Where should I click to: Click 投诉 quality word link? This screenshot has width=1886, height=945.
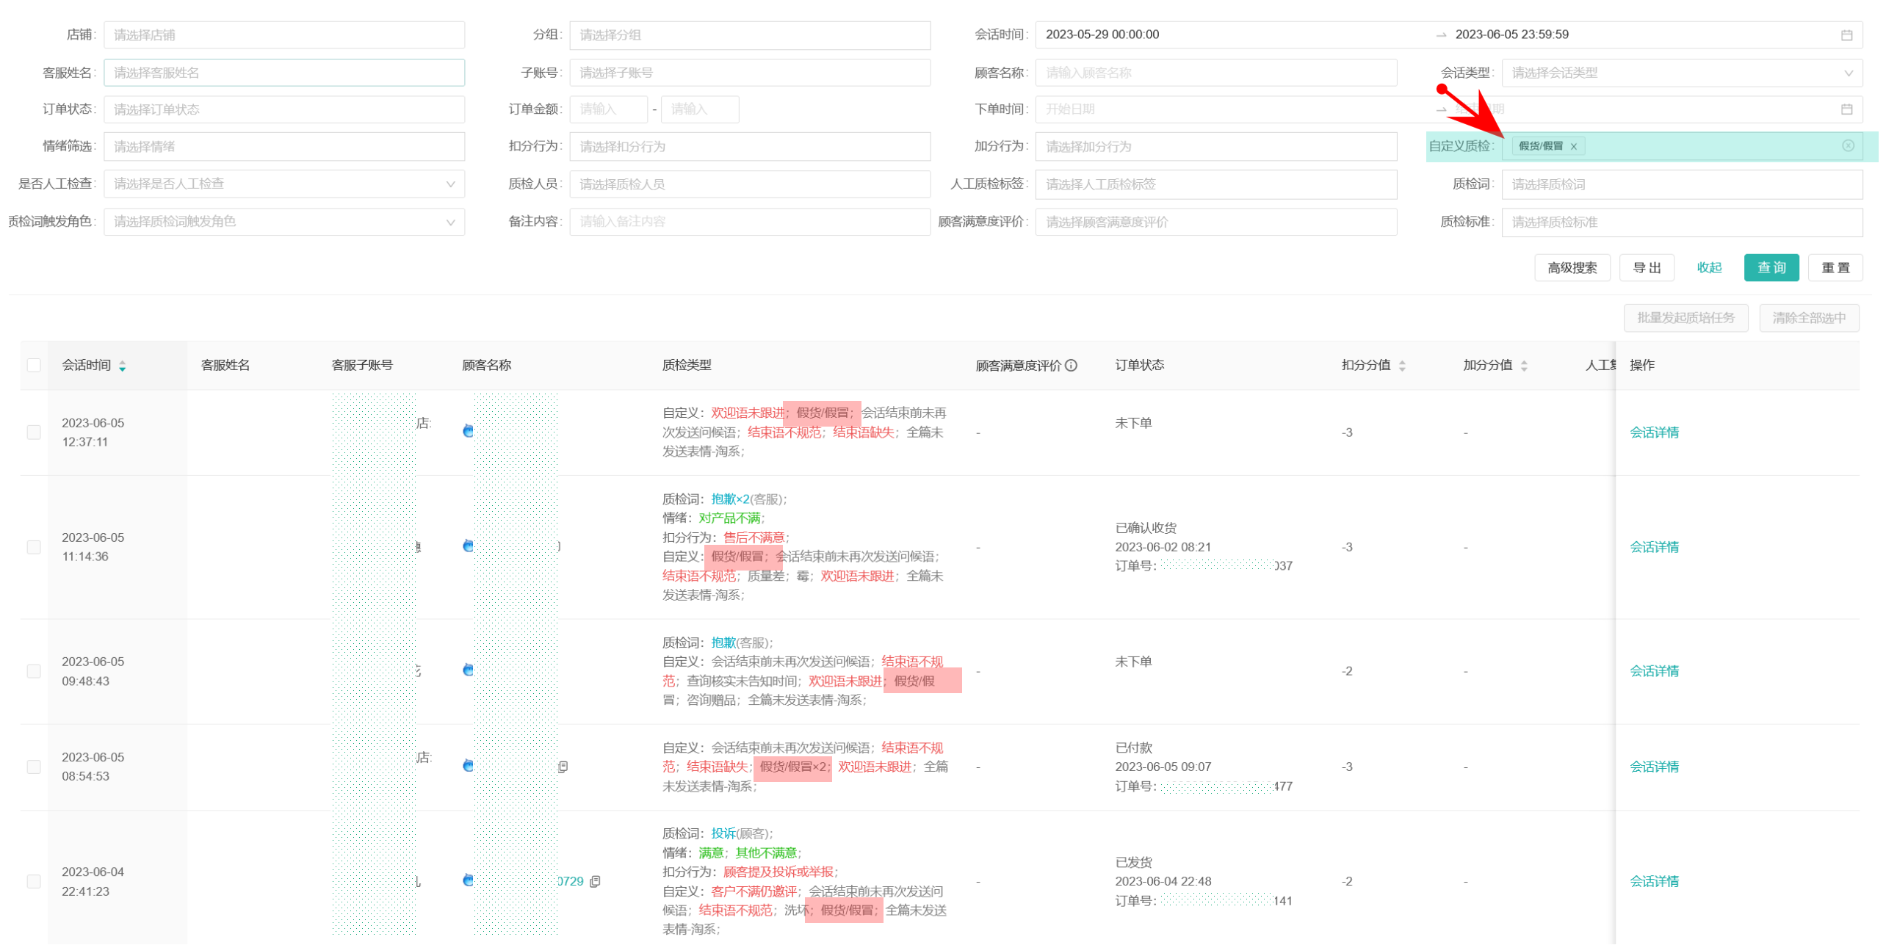click(x=723, y=833)
